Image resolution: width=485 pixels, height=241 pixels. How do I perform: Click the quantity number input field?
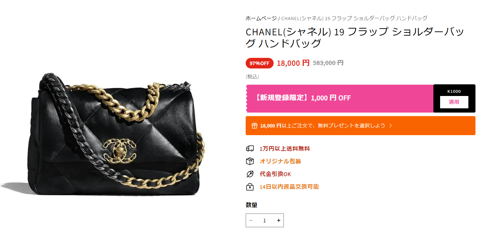pos(264,221)
